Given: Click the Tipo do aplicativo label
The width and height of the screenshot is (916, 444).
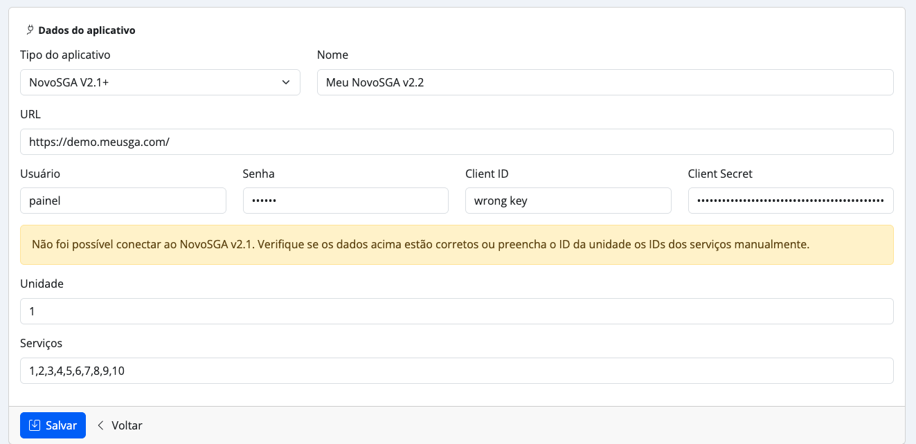Looking at the screenshot, I should [x=65, y=55].
